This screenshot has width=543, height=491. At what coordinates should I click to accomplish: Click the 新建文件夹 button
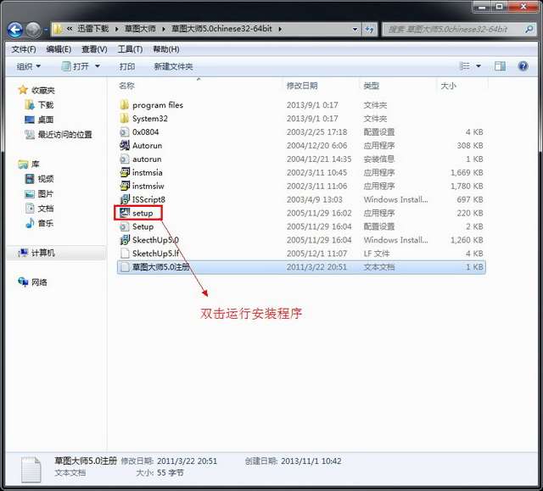pyautogui.click(x=173, y=66)
